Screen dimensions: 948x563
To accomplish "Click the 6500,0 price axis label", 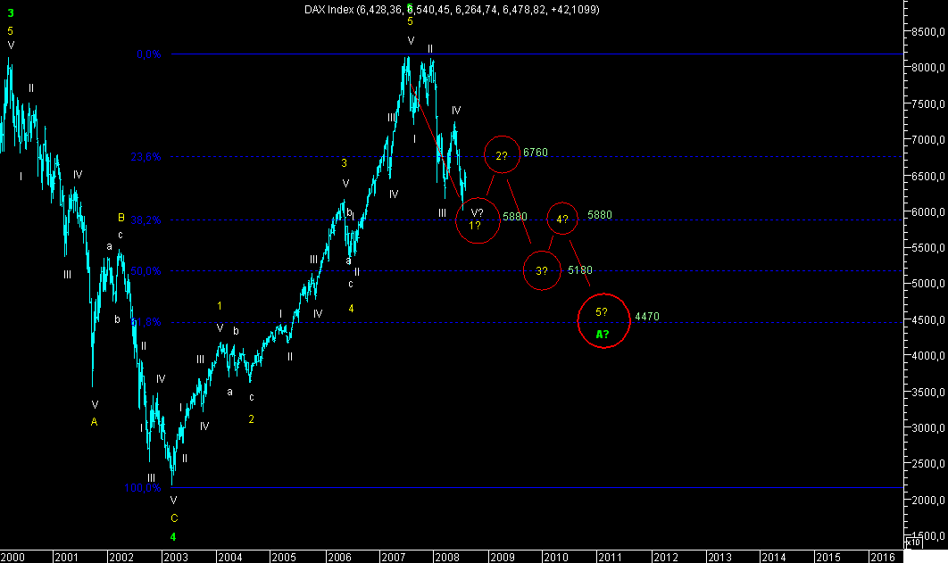I will pos(928,177).
